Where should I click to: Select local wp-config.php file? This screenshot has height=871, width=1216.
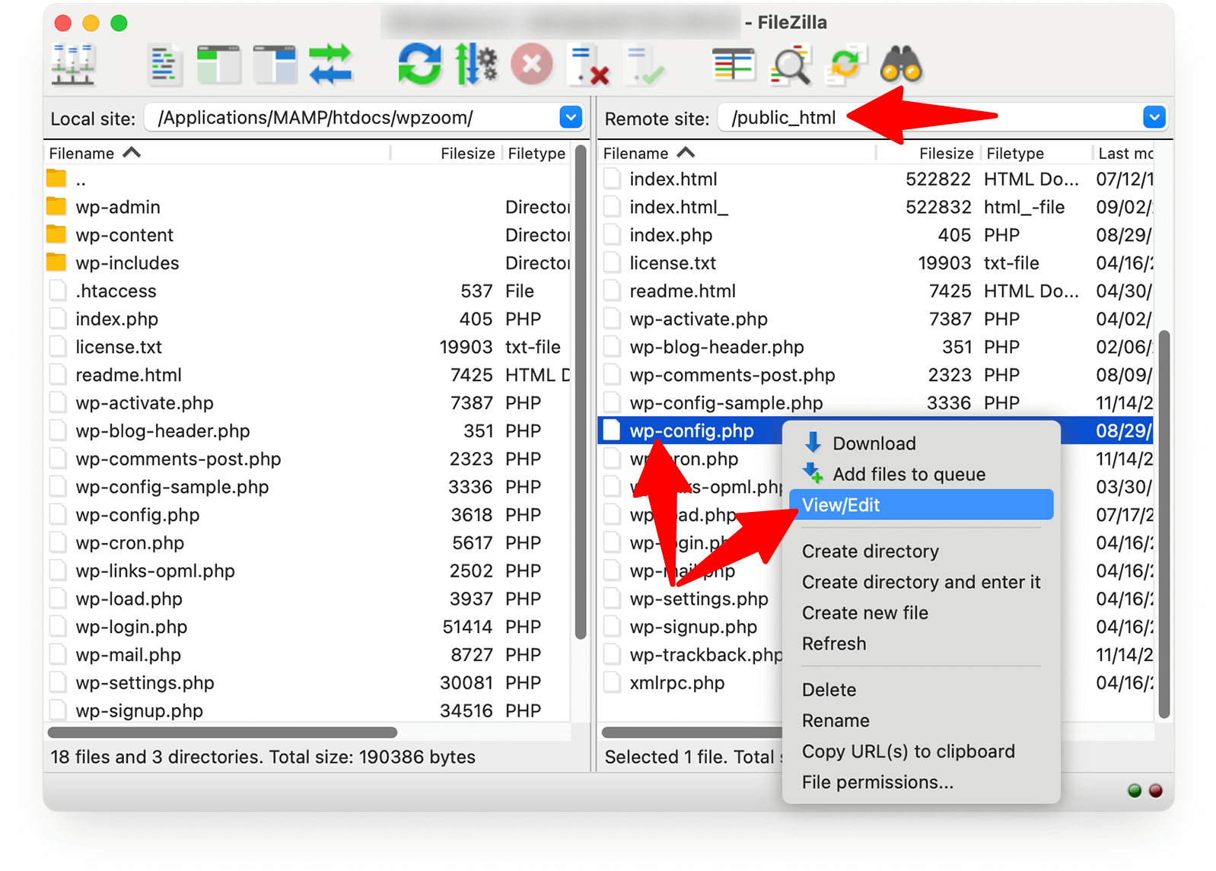click(x=307, y=515)
